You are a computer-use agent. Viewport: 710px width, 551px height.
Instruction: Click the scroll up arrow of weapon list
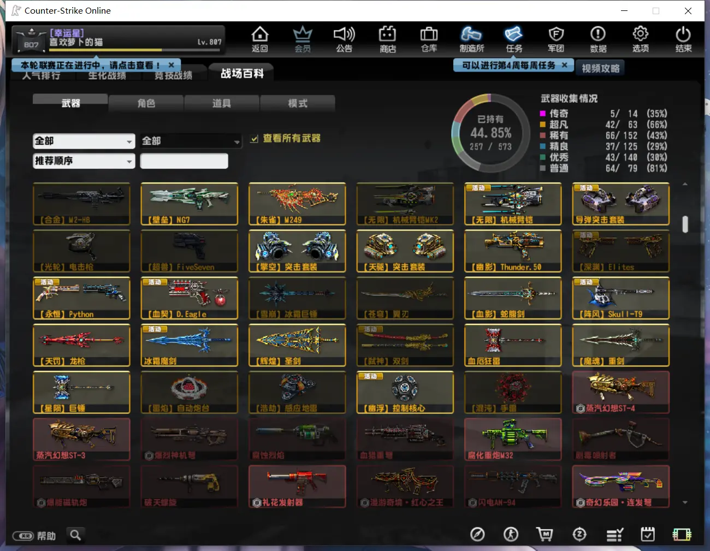coord(685,185)
